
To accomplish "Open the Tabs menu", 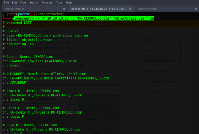I will [x=60, y=2].
